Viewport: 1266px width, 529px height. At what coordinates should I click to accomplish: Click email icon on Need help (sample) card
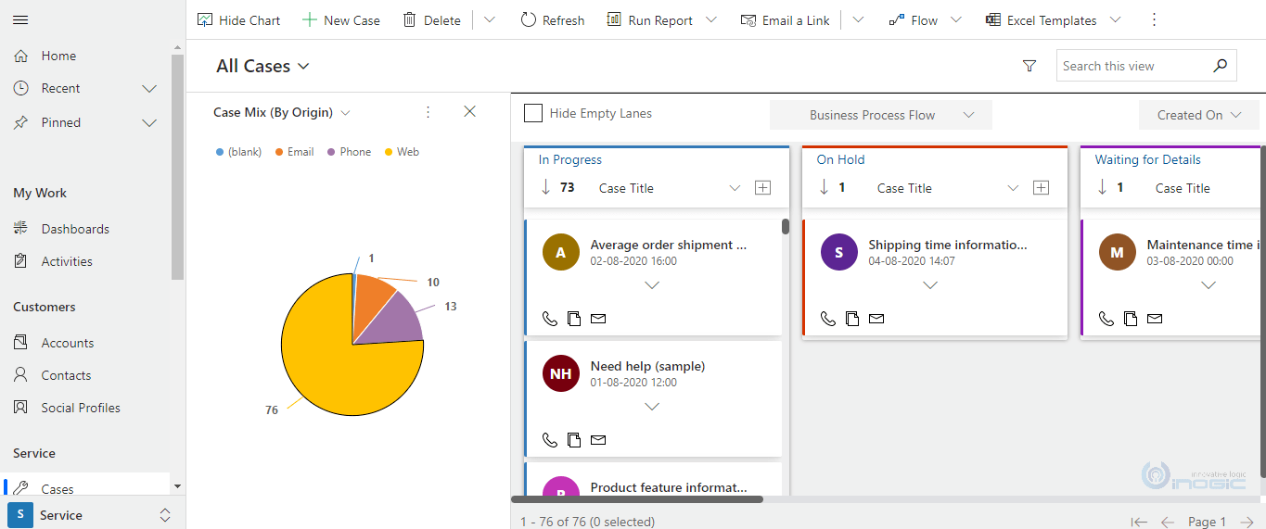tap(598, 440)
